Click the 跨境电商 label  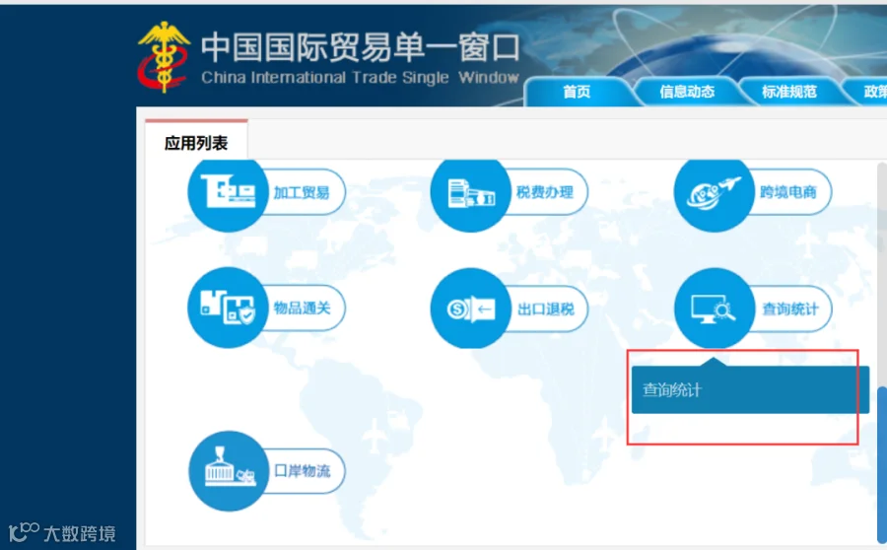788,192
